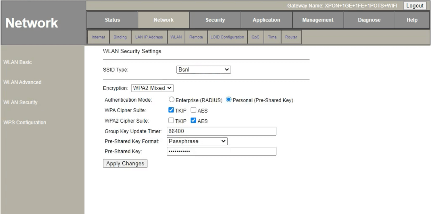Enable AES for WPA Cipher Suite
This screenshot has width=431, height=214.
tap(194, 110)
